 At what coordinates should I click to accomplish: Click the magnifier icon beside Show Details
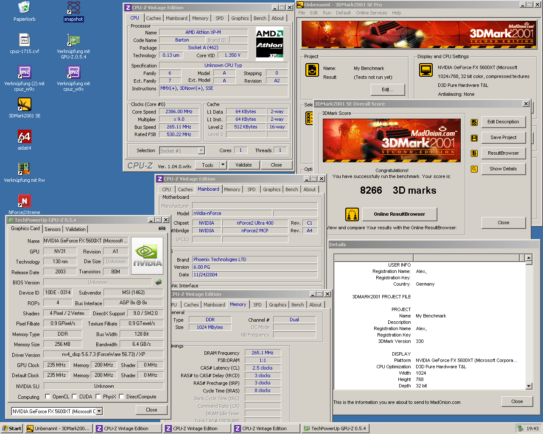474,169
